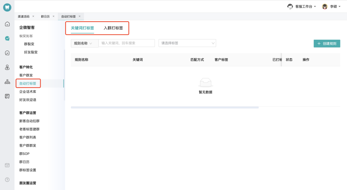Click the help question mark icon
The height and width of the screenshot is (190, 347).
7,180
